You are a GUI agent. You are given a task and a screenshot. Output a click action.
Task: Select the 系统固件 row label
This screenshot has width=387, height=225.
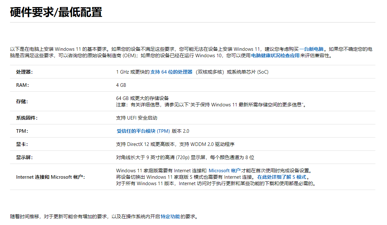pos(27,118)
